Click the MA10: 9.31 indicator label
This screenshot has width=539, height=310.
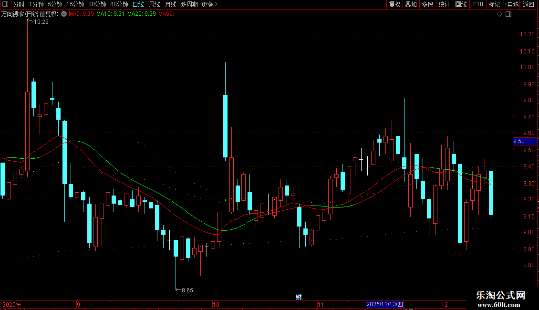(x=110, y=14)
